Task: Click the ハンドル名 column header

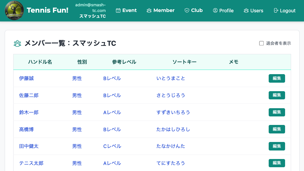Action: tap(40, 62)
